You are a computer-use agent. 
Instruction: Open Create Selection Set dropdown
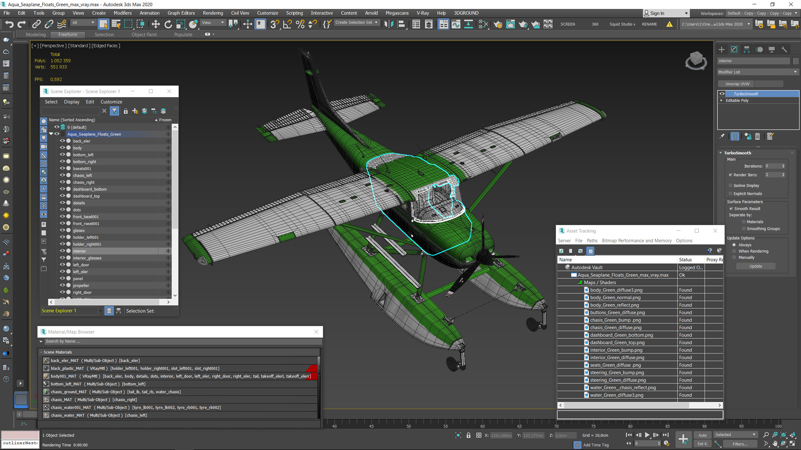(x=357, y=22)
